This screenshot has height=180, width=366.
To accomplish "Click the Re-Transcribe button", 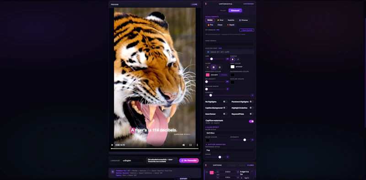I will (189, 160).
